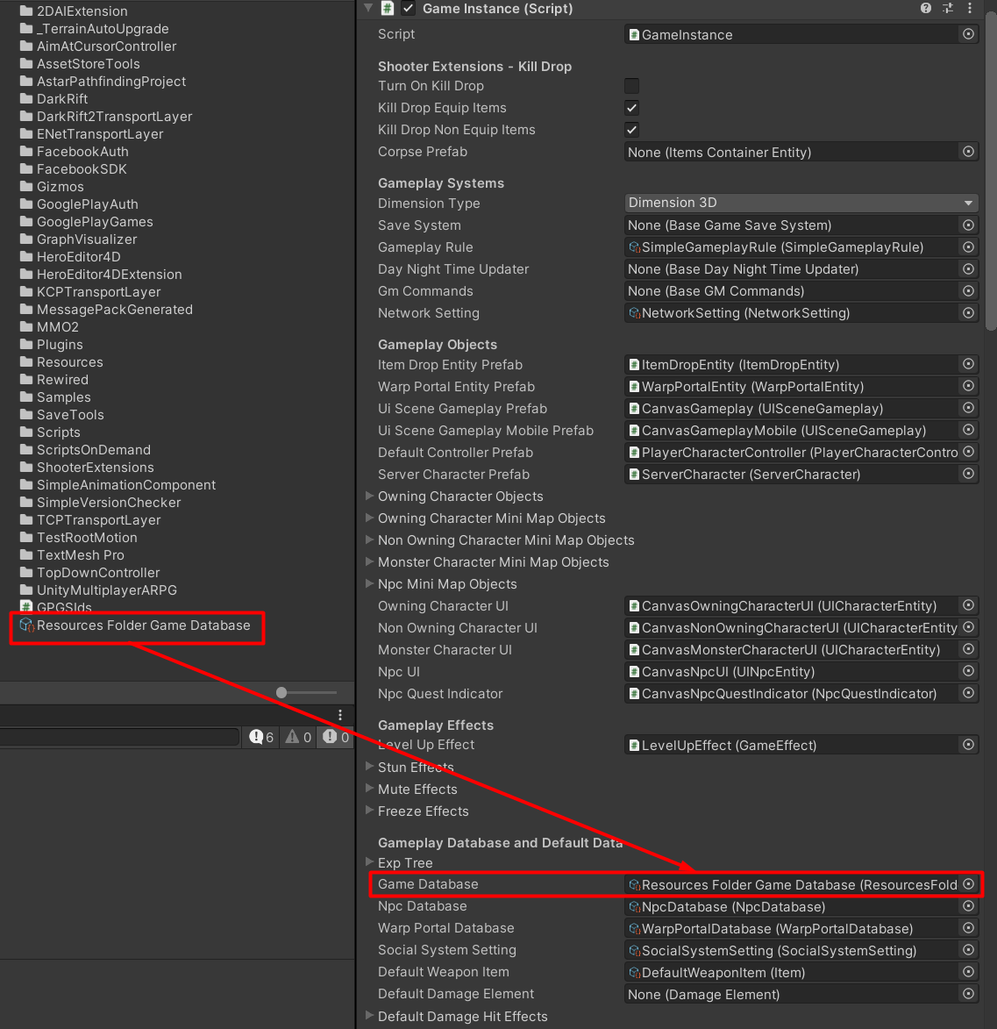This screenshot has height=1029, width=997.
Task: Open the console panel three-dot menu
Action: [339, 715]
